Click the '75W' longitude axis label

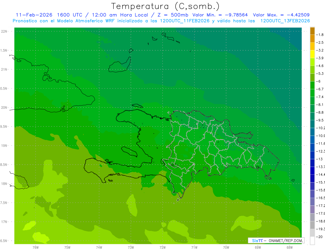tap(67, 247)
